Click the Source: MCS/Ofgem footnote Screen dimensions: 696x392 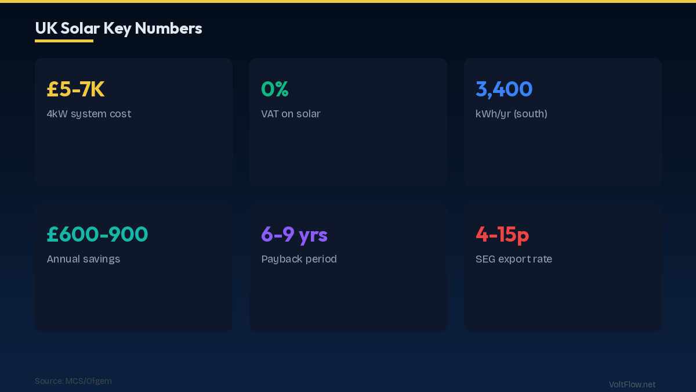[73, 381]
